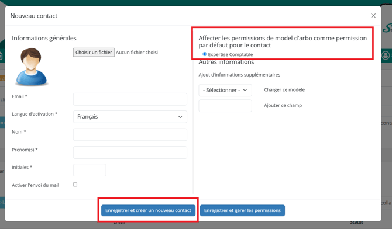The height and width of the screenshot is (229, 392).
Task: Open the Sélectionner model dropdown
Action: 225,90
